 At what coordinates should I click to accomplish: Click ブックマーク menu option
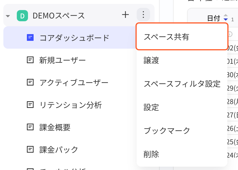point(182,131)
